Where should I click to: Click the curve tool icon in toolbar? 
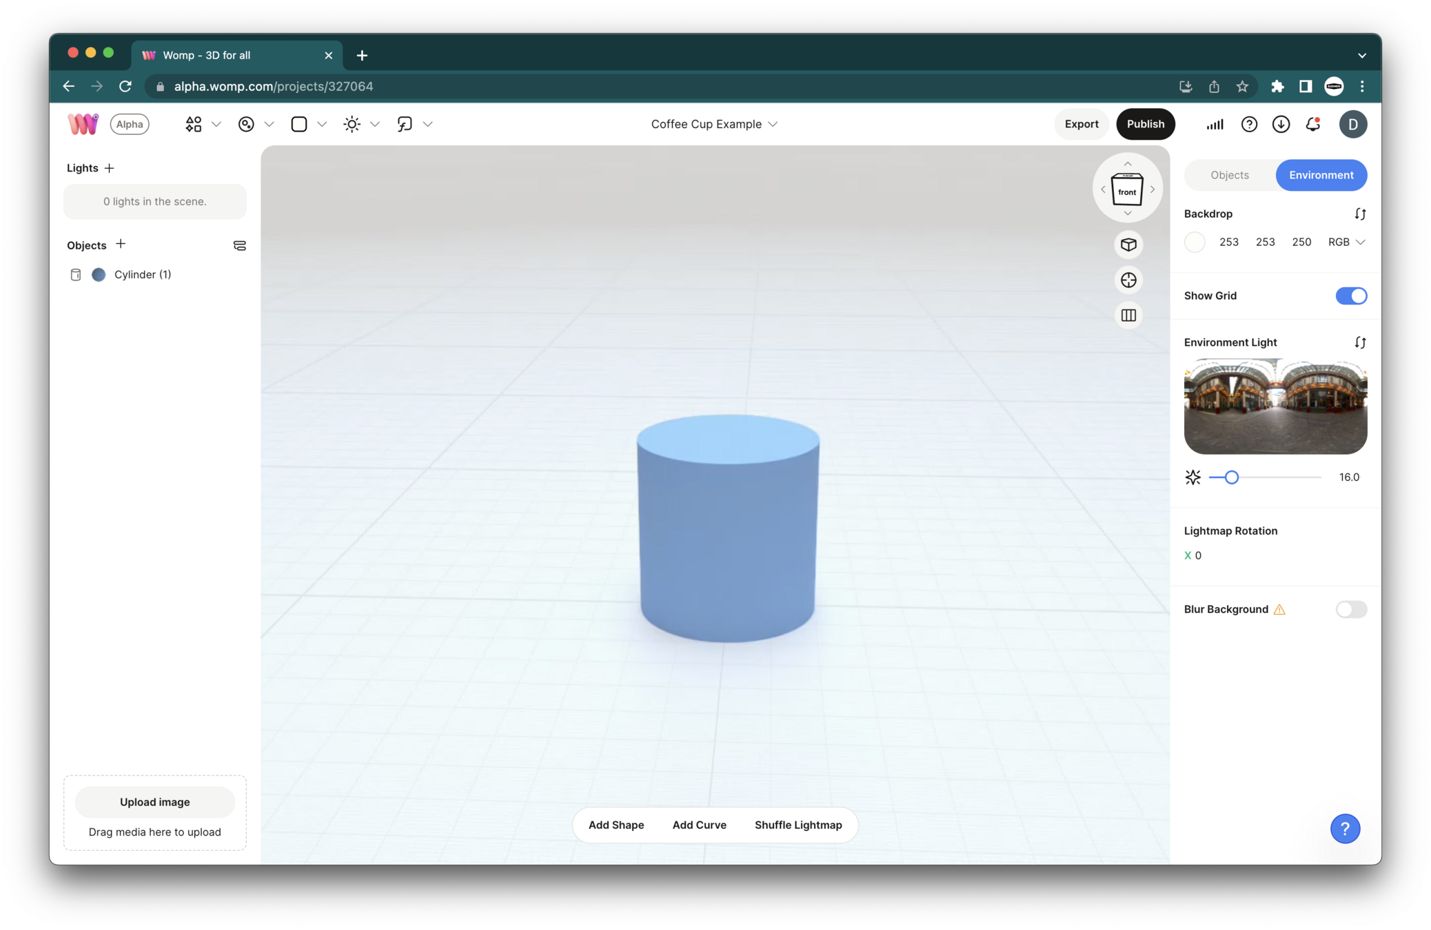pos(405,124)
